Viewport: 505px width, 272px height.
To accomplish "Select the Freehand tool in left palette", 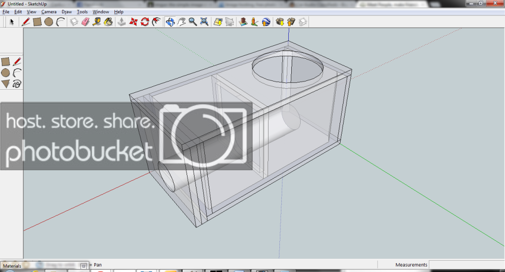I will tap(17, 84).
